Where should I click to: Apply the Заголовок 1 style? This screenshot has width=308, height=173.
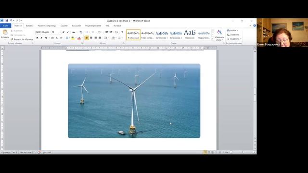(162, 35)
